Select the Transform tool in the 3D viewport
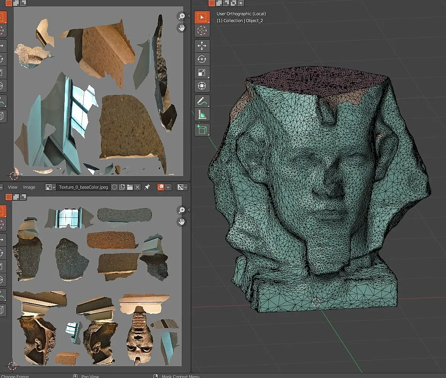 coord(202,86)
